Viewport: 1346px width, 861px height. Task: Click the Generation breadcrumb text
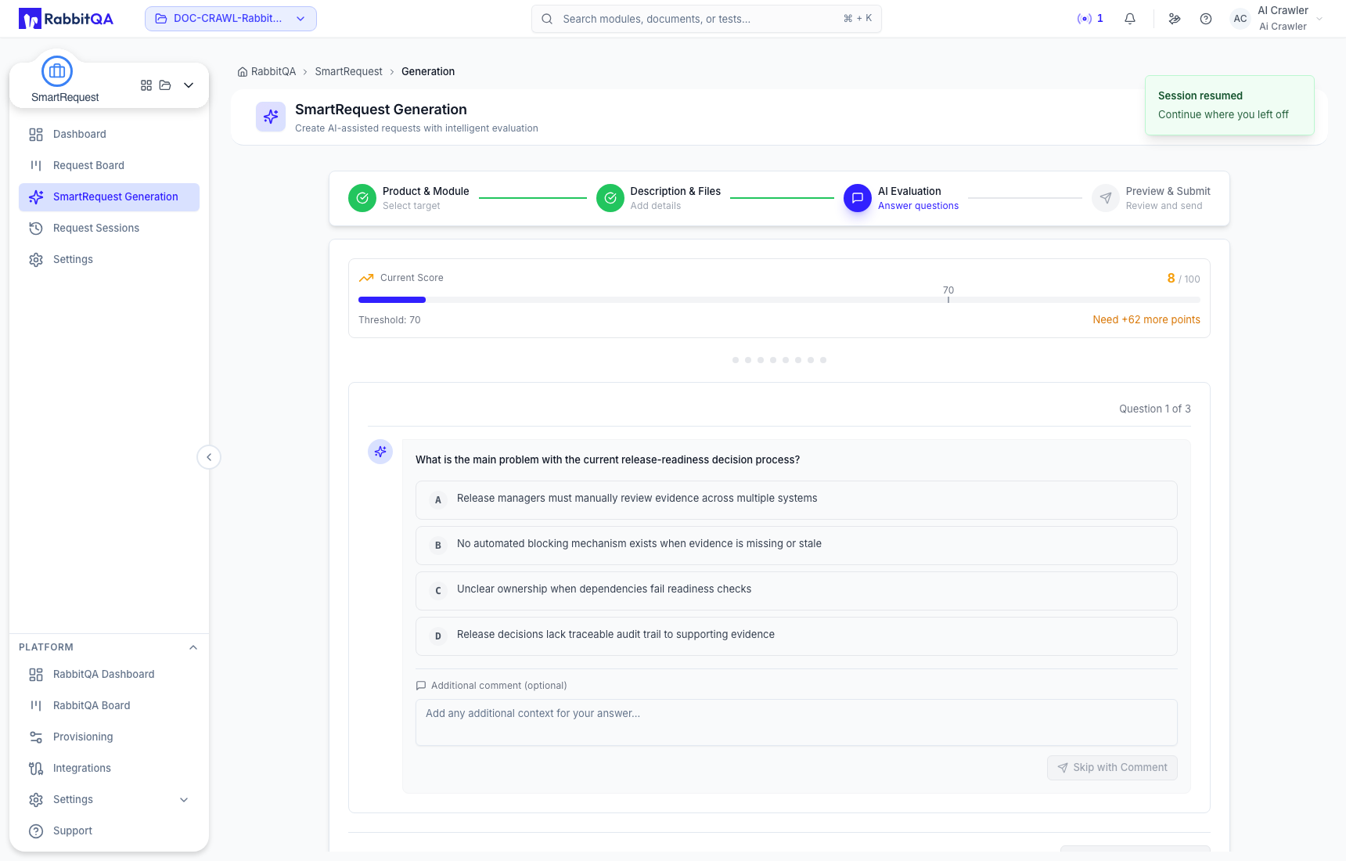tap(428, 72)
